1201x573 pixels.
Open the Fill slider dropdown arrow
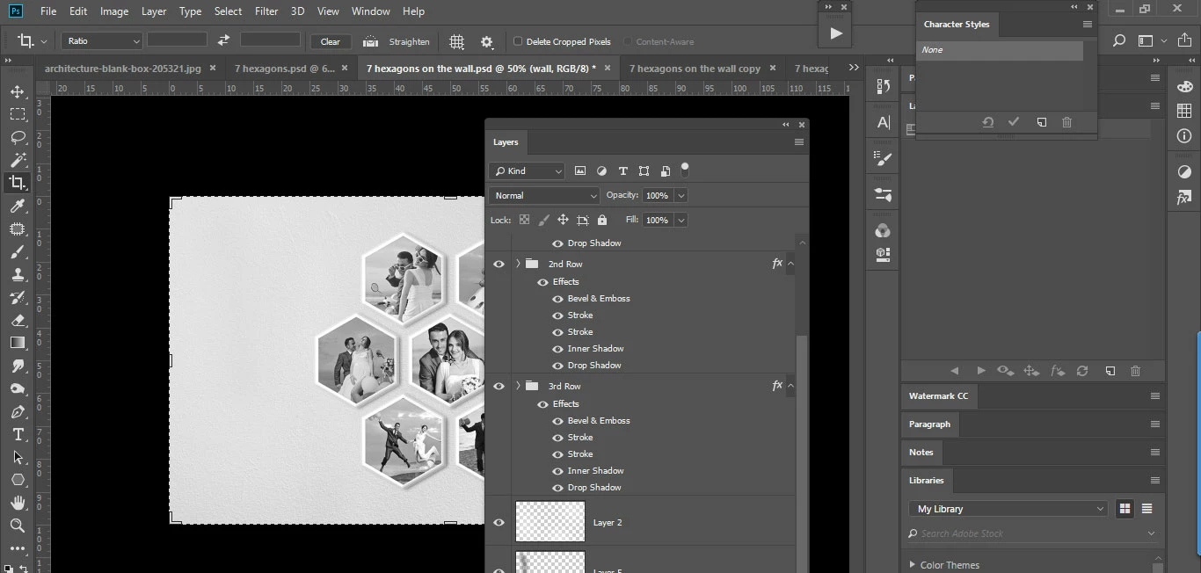pyautogui.click(x=681, y=220)
